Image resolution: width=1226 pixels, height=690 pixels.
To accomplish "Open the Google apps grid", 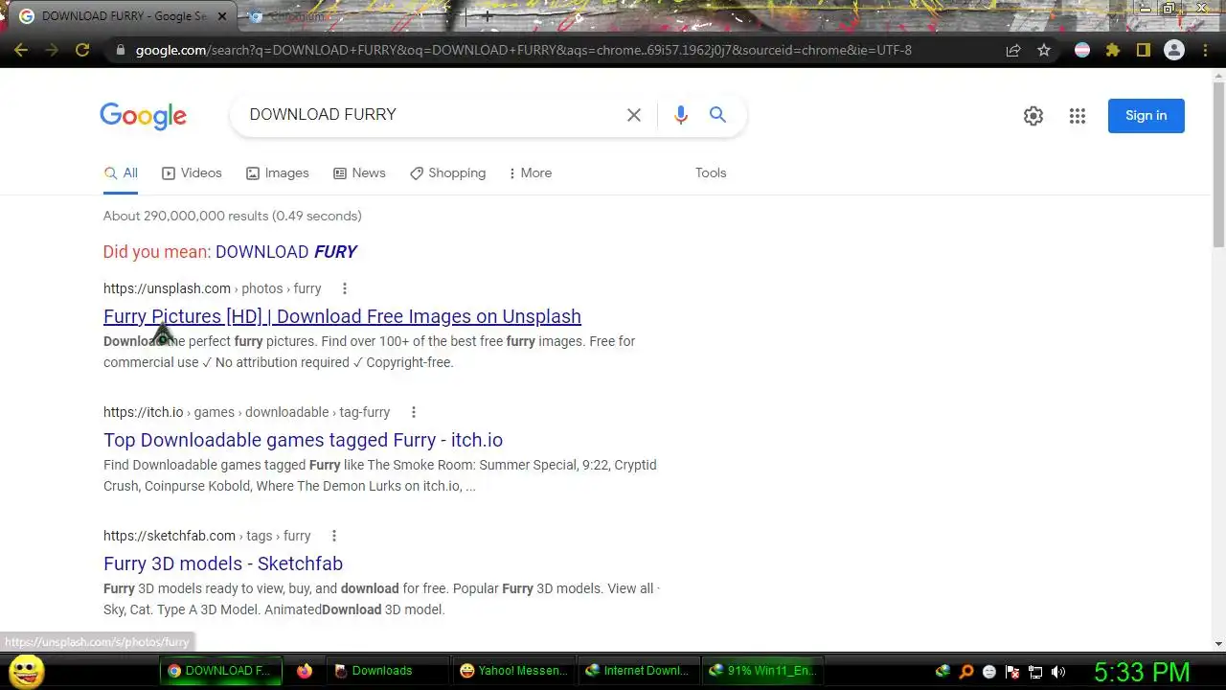I will click(1078, 116).
